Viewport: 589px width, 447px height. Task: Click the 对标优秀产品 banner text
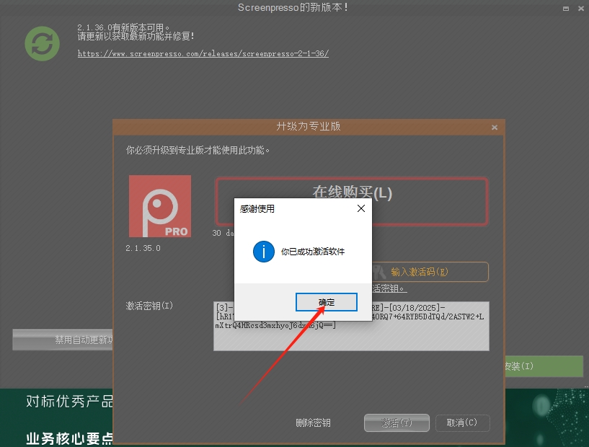[70, 402]
